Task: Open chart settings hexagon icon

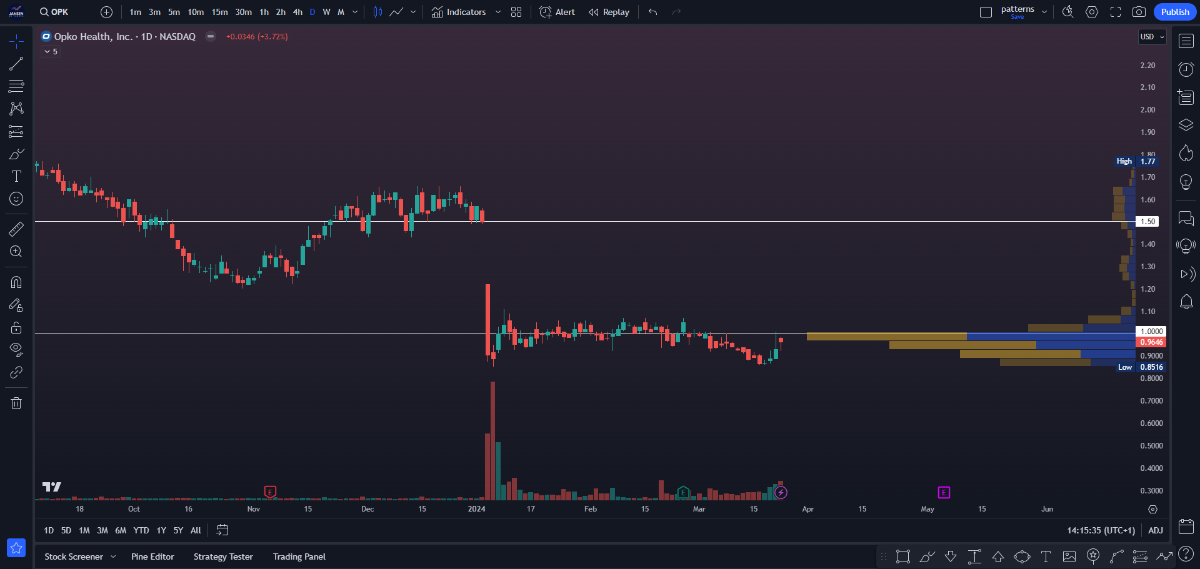Action: point(1092,12)
